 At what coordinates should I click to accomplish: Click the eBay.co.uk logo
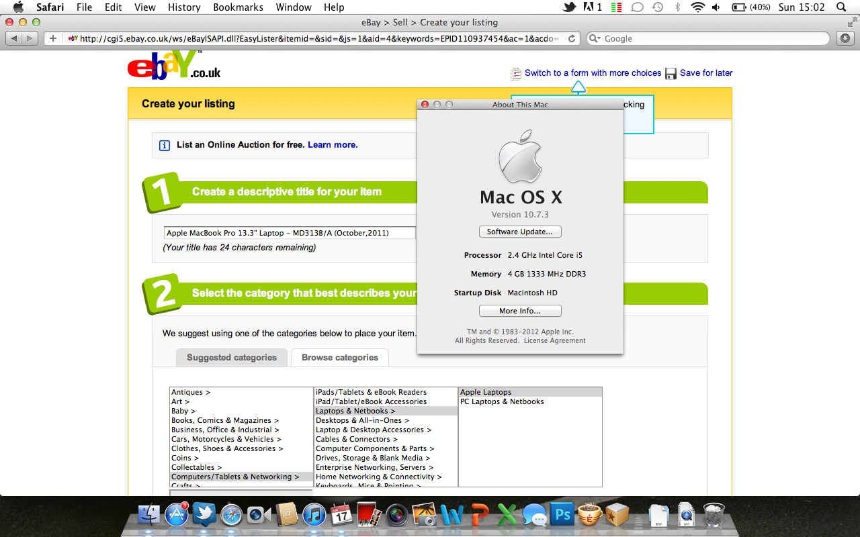(173, 65)
